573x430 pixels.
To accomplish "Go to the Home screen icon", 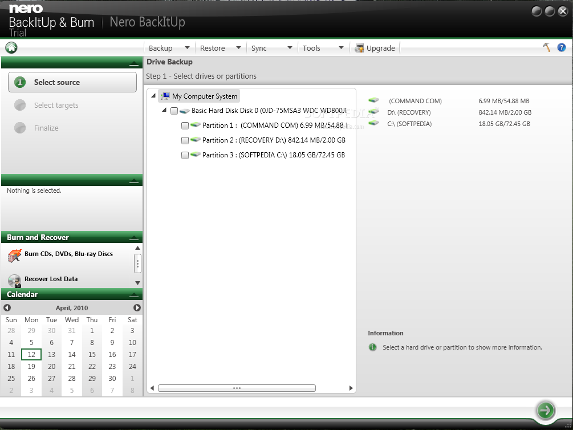I will 11,47.
